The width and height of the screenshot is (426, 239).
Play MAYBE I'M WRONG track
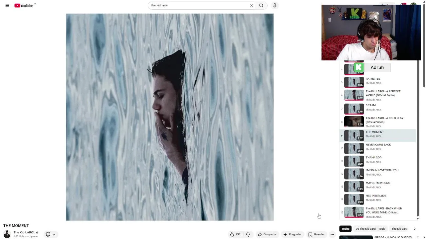tap(378, 186)
